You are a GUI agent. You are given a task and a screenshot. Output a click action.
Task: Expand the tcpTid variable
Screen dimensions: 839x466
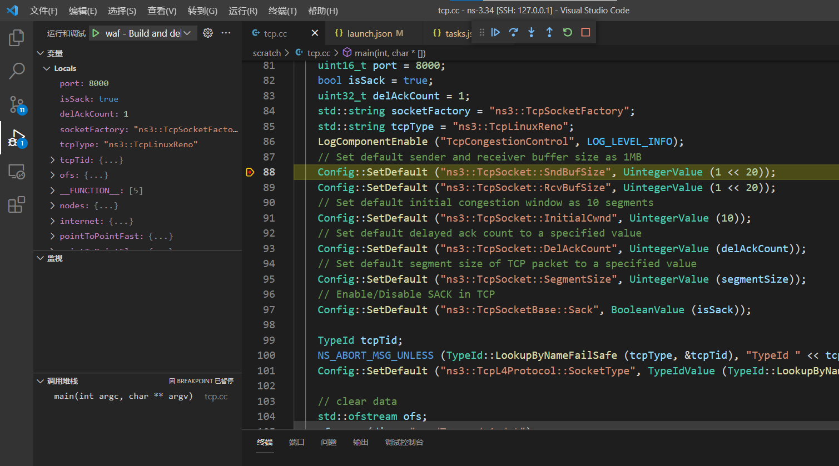[x=53, y=160]
